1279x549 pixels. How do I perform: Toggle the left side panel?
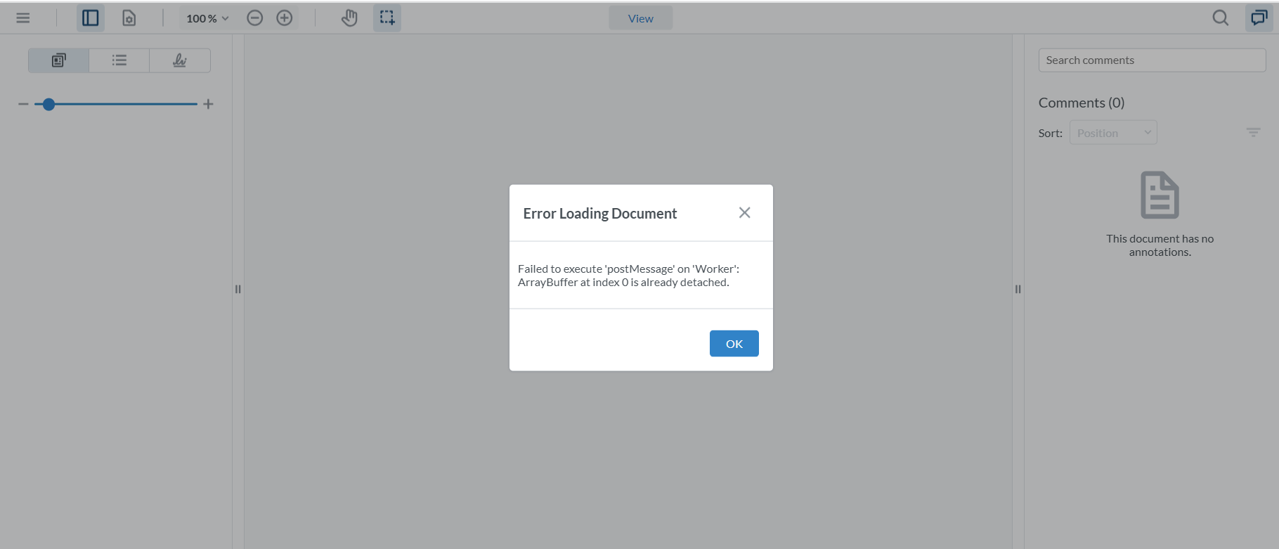(90, 18)
